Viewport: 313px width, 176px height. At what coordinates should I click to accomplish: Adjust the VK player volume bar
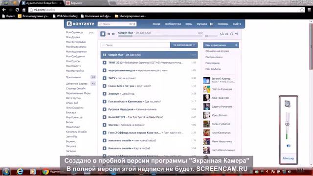211,36
